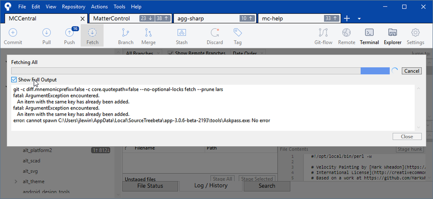This screenshot has width=433, height=199.
Task: Switch to the MatterControl tab
Action: (130, 19)
